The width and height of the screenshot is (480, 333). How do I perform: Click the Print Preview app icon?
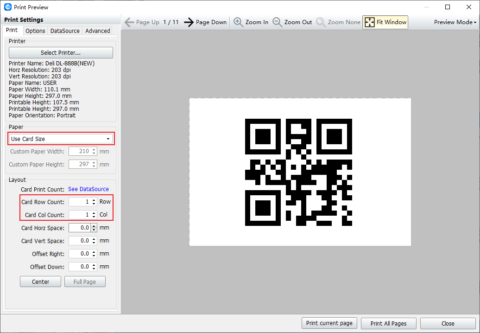coord(8,7)
